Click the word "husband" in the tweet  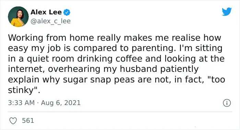coord(139,69)
